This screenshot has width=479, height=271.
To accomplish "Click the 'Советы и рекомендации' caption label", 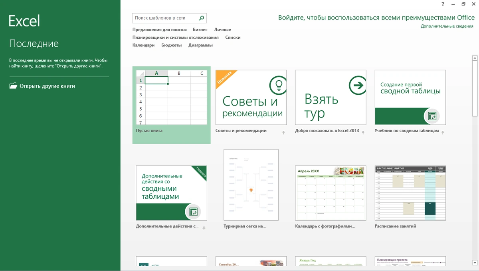I will coord(241,131).
